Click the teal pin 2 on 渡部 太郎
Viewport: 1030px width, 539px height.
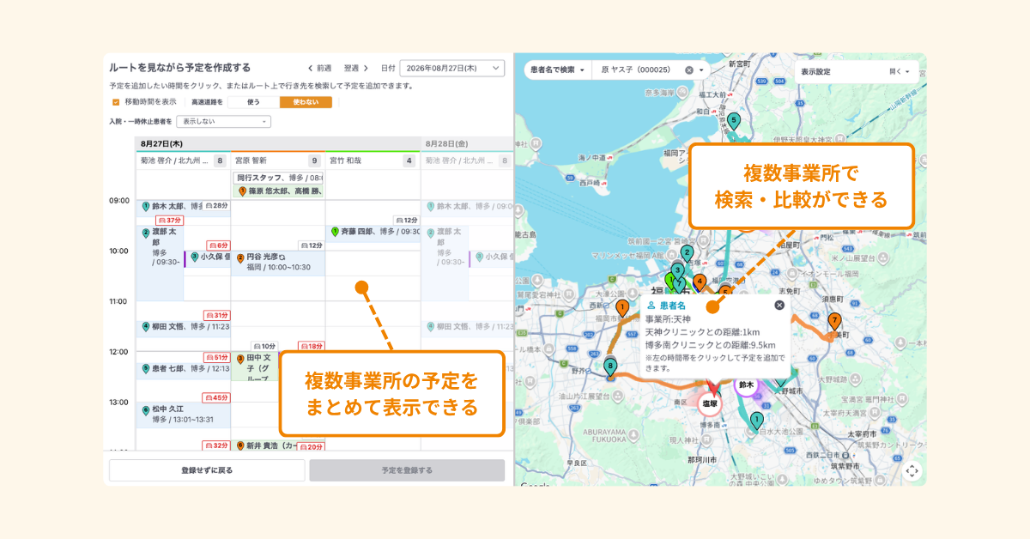pyautogui.click(x=146, y=233)
